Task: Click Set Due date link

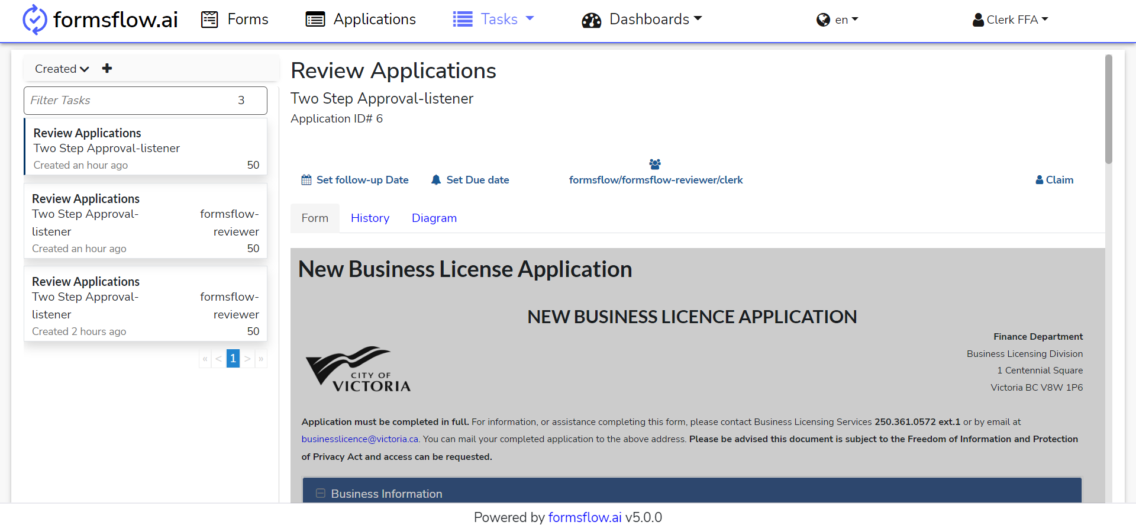Action: [470, 180]
